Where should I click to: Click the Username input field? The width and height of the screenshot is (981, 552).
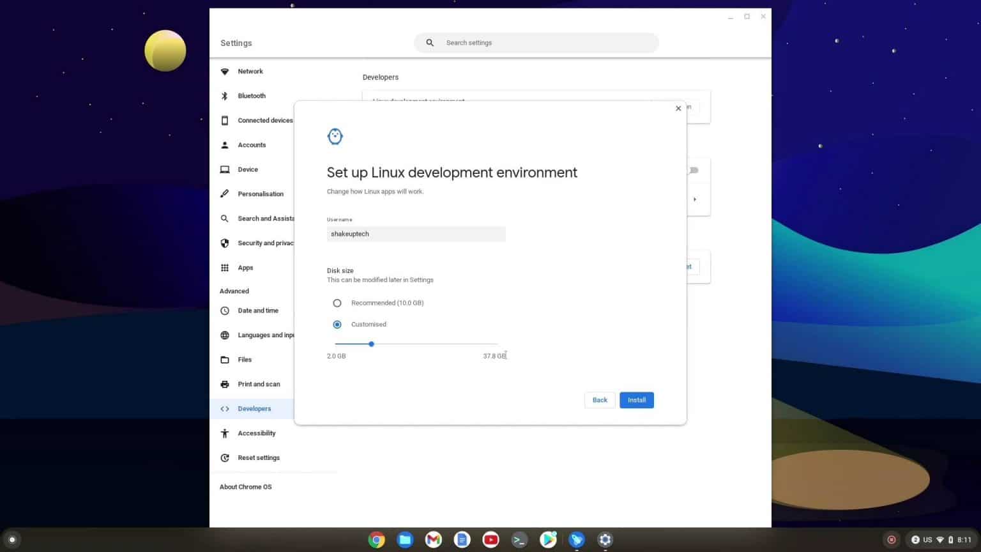click(x=416, y=234)
